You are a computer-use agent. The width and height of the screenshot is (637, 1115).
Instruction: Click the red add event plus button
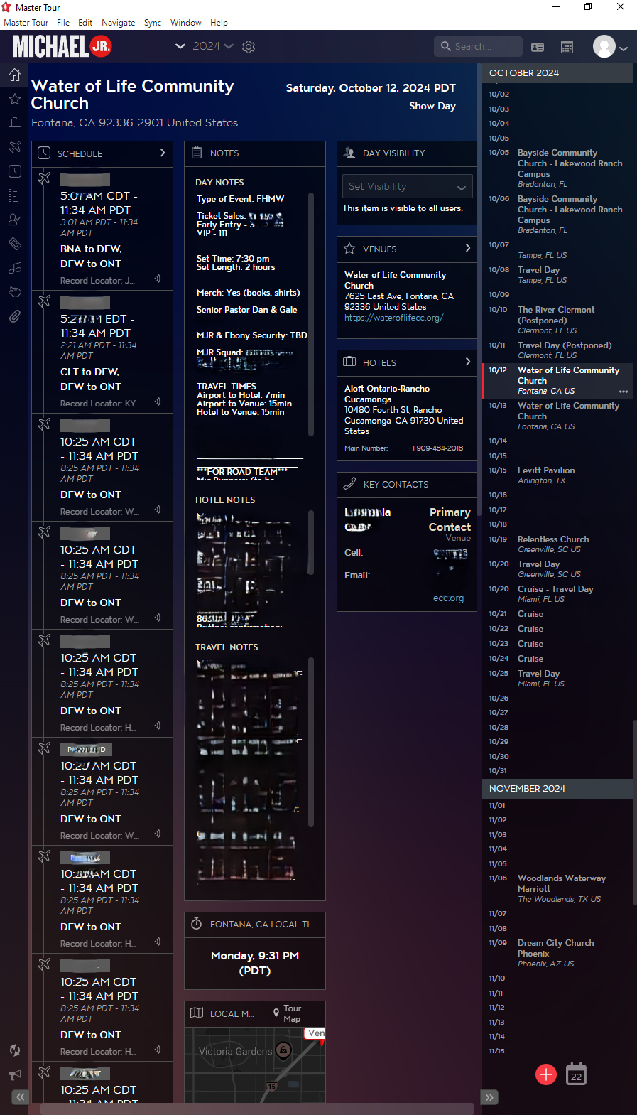click(x=546, y=1074)
